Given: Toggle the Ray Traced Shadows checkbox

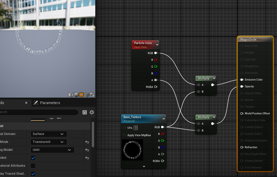Looking at the screenshot, I should 33,174.
